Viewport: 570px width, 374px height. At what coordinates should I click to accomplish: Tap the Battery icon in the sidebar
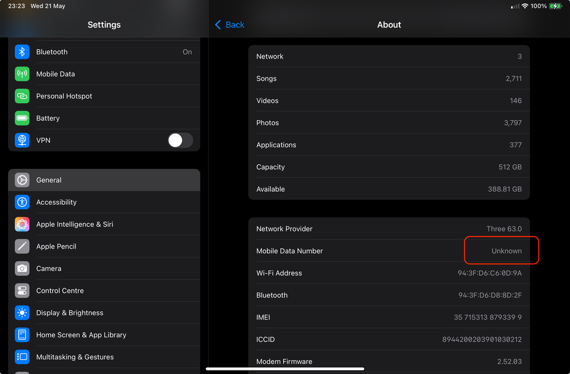[x=22, y=118]
